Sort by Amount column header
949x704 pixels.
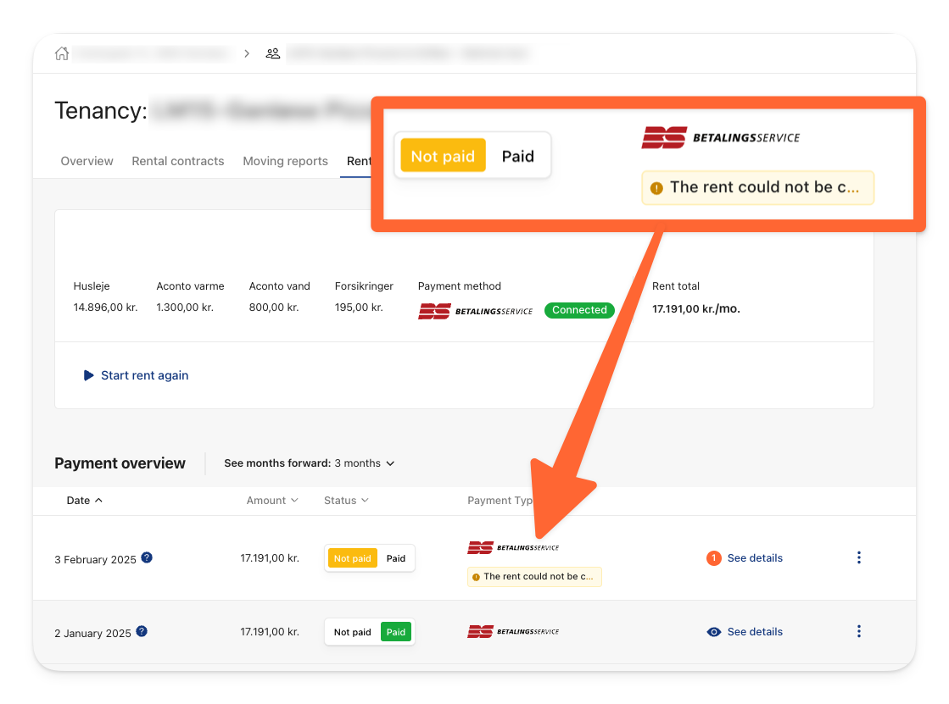[271, 500]
